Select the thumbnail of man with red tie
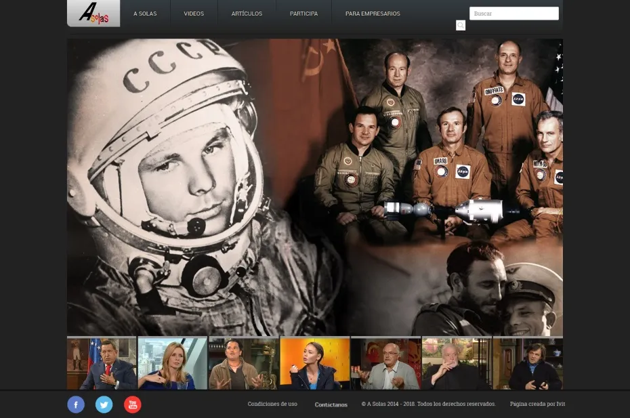This screenshot has width=630, height=418. 102,364
